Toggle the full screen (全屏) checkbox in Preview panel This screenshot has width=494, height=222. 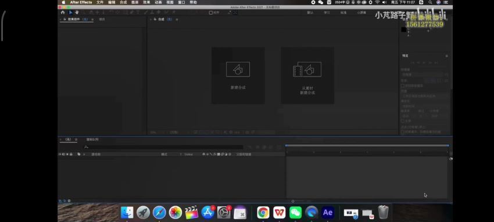coord(403,121)
